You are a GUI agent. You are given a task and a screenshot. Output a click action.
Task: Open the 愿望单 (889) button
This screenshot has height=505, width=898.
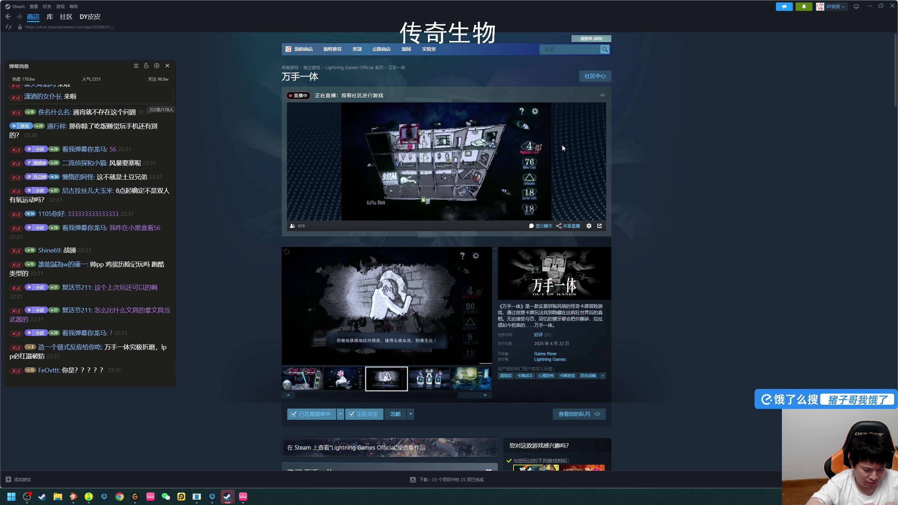point(591,39)
